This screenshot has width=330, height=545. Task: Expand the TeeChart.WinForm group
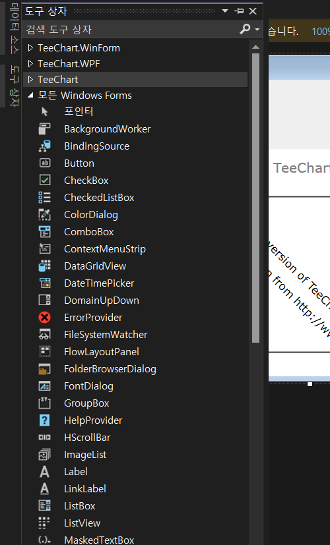pyautogui.click(x=30, y=48)
